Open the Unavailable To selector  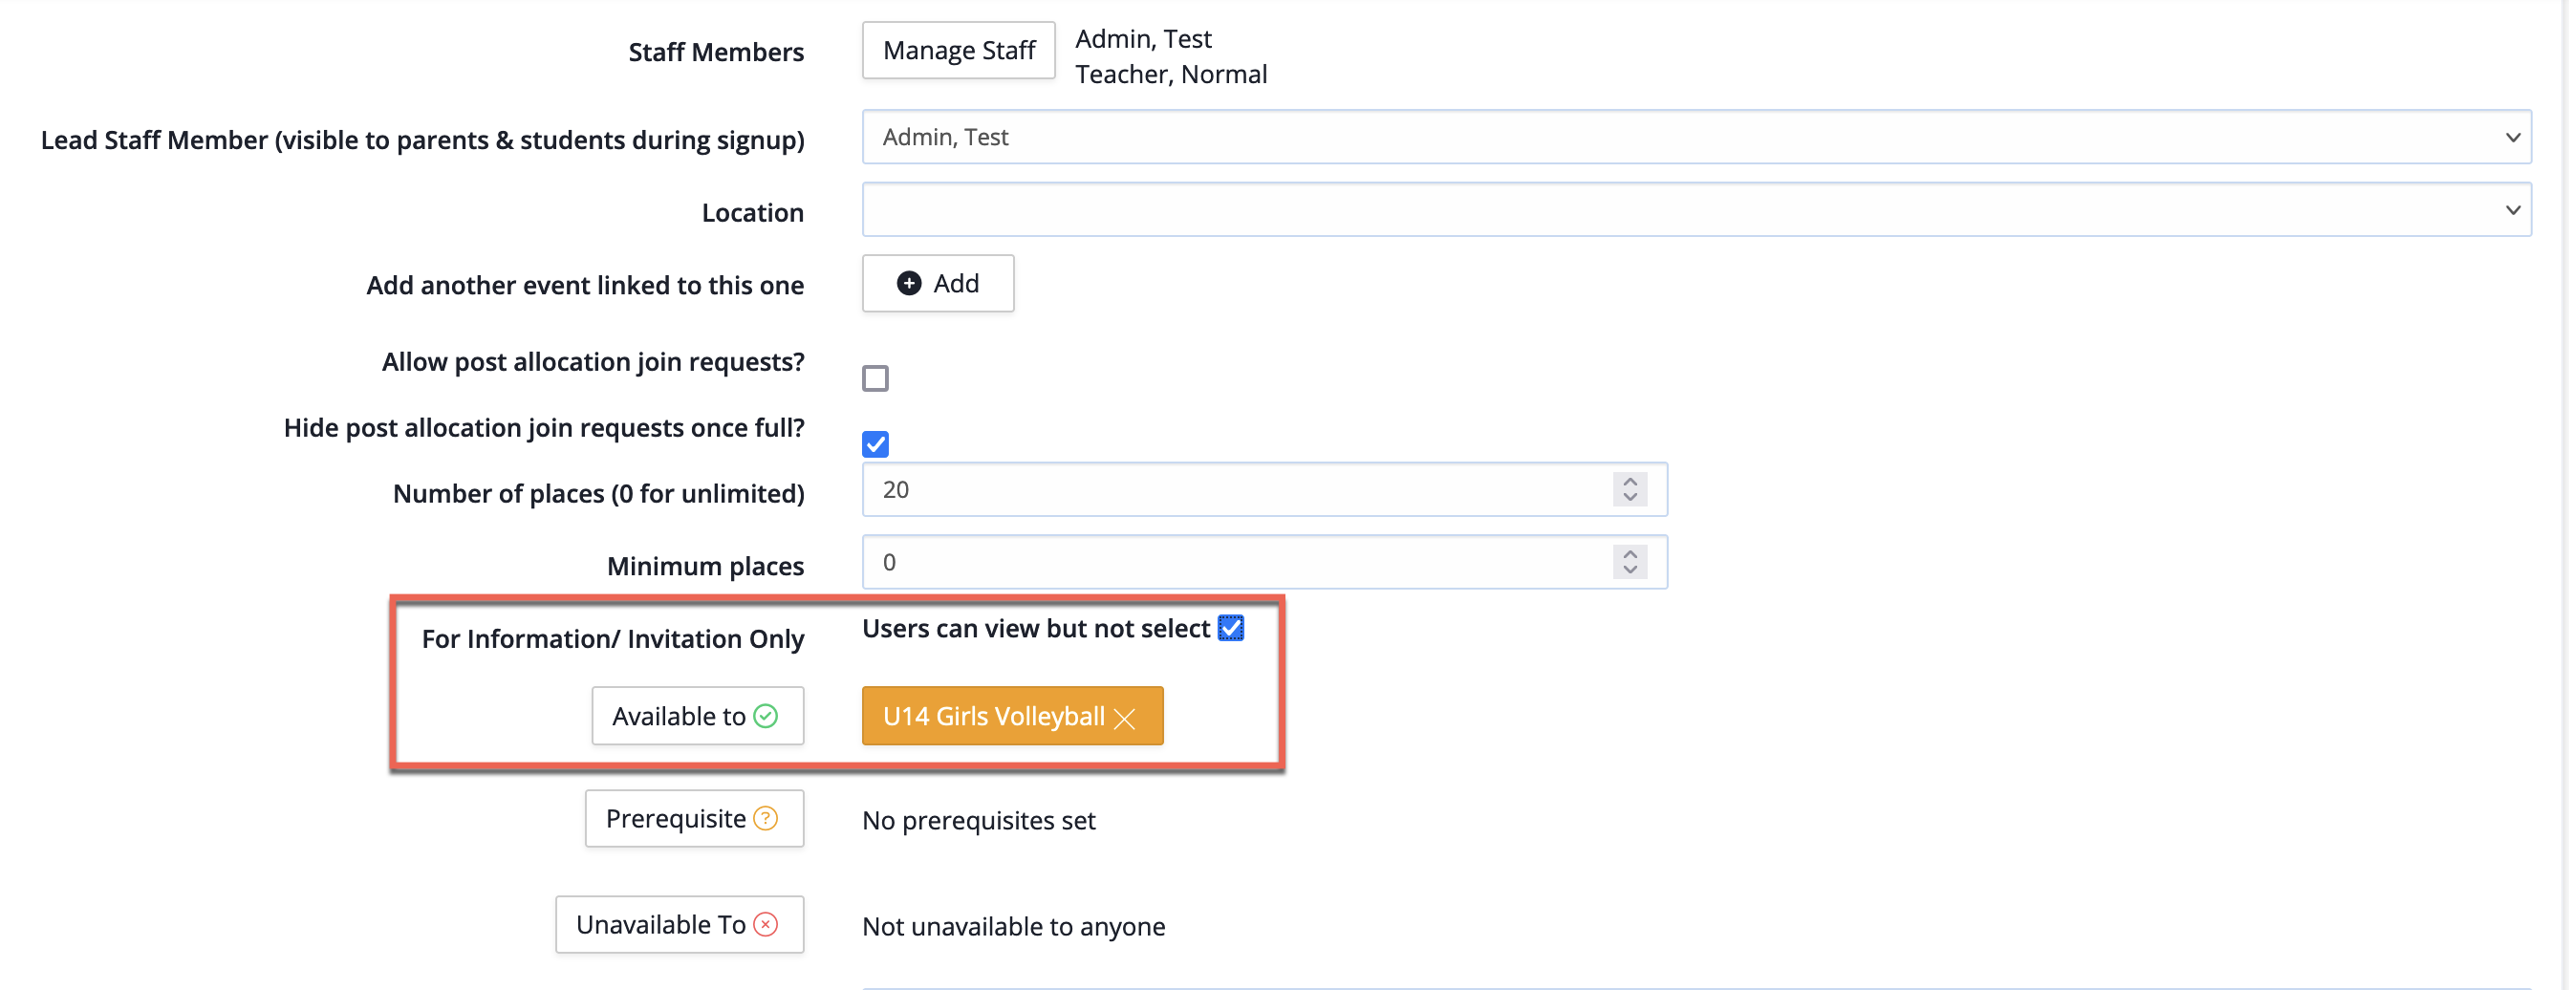point(680,924)
